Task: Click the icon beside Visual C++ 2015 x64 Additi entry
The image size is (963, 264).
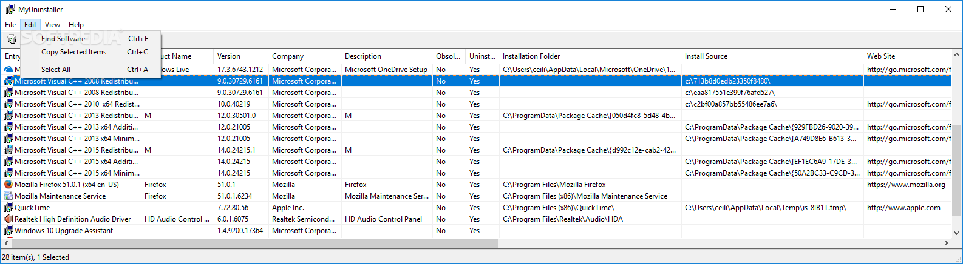Action: point(9,162)
